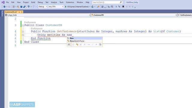192x108 pixels.
Task: Click the Comment selected lines icon
Action: pyautogui.click(x=116, y=7)
